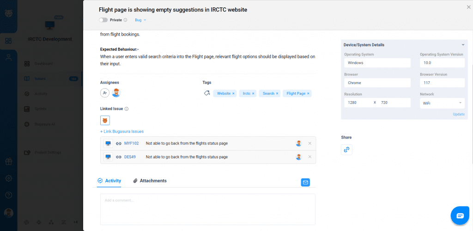
Task: Open linked issue DES49
Action: 130,157
